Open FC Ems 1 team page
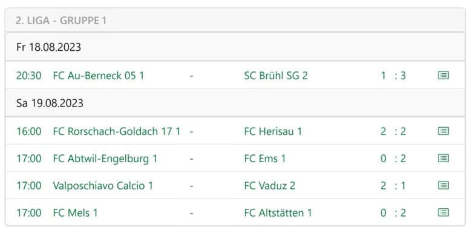This screenshot has width=470, height=230. [x=265, y=159]
